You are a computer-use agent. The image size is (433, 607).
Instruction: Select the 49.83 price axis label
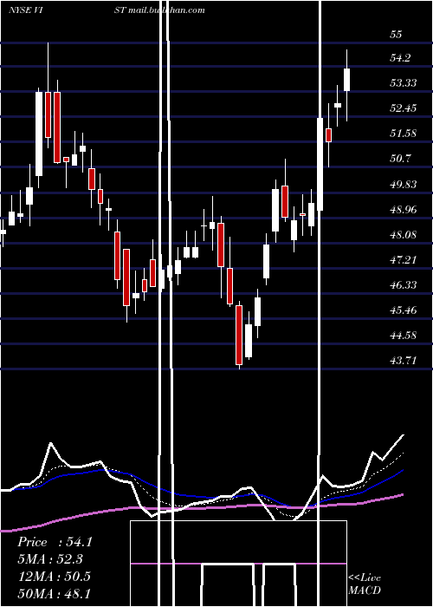click(x=404, y=184)
